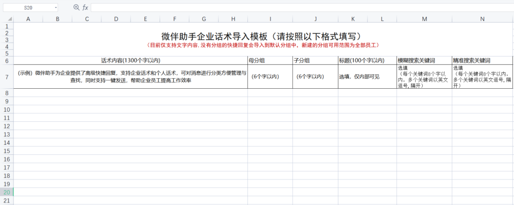514x205 pixels.
Task: Click the select-all corner triangle
Action: coord(10,19)
